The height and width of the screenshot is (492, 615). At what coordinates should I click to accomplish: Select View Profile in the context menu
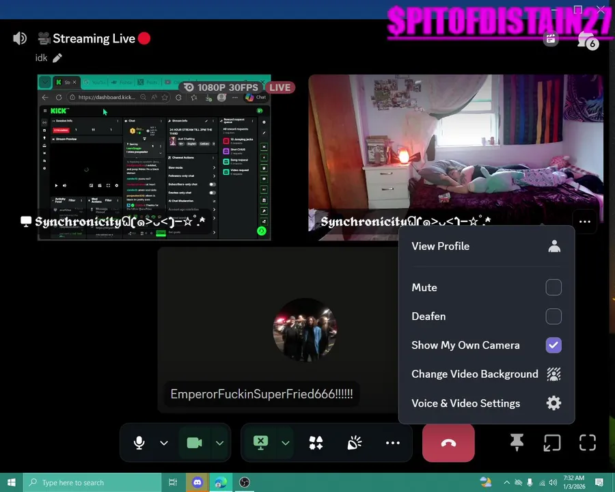pos(487,246)
